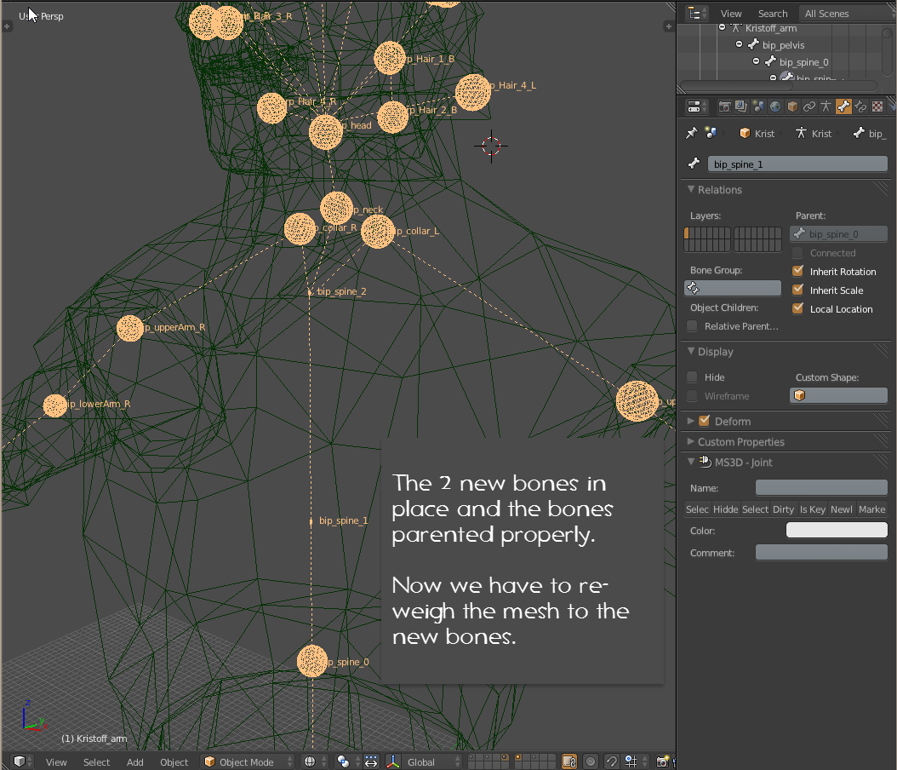Open the outliner Search menu
Viewport: 897px width, 770px height.
[772, 14]
